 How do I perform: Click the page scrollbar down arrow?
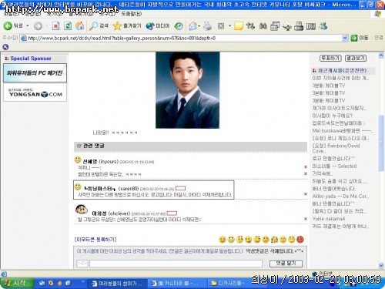coord(381,265)
